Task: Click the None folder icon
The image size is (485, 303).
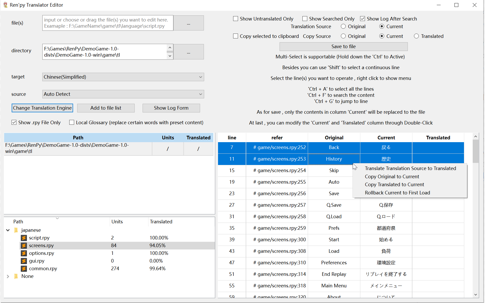Action: coord(16,276)
